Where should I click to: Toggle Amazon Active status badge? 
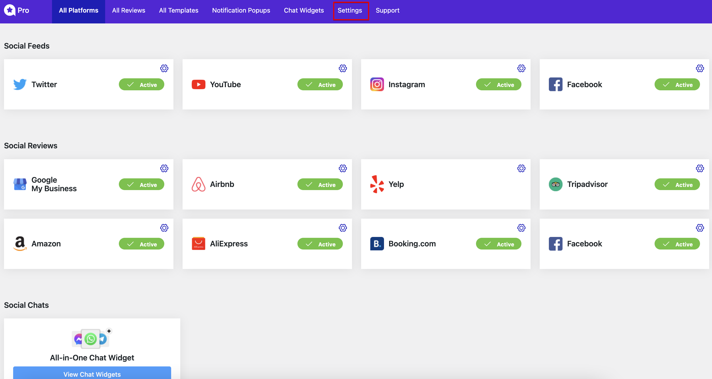[141, 244]
